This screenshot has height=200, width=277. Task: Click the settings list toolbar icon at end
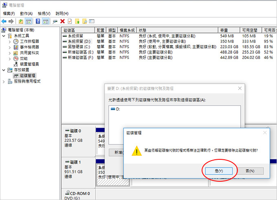[92, 21]
